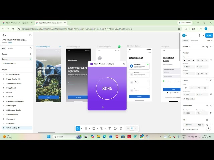Open Pen tool options dropdown arrow

point(105,129)
